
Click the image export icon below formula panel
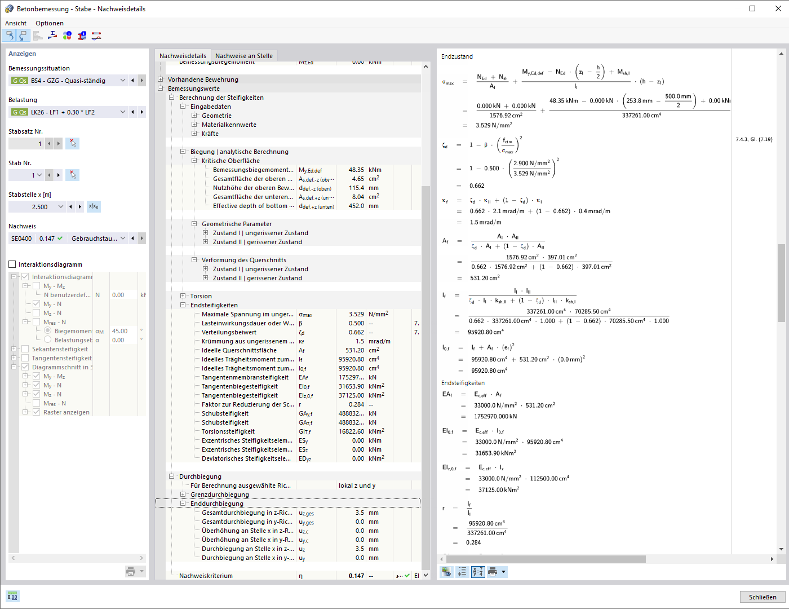446,572
